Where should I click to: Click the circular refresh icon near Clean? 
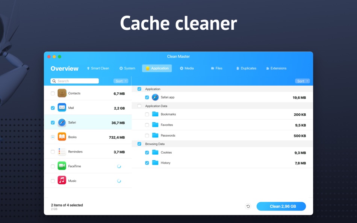(248, 206)
